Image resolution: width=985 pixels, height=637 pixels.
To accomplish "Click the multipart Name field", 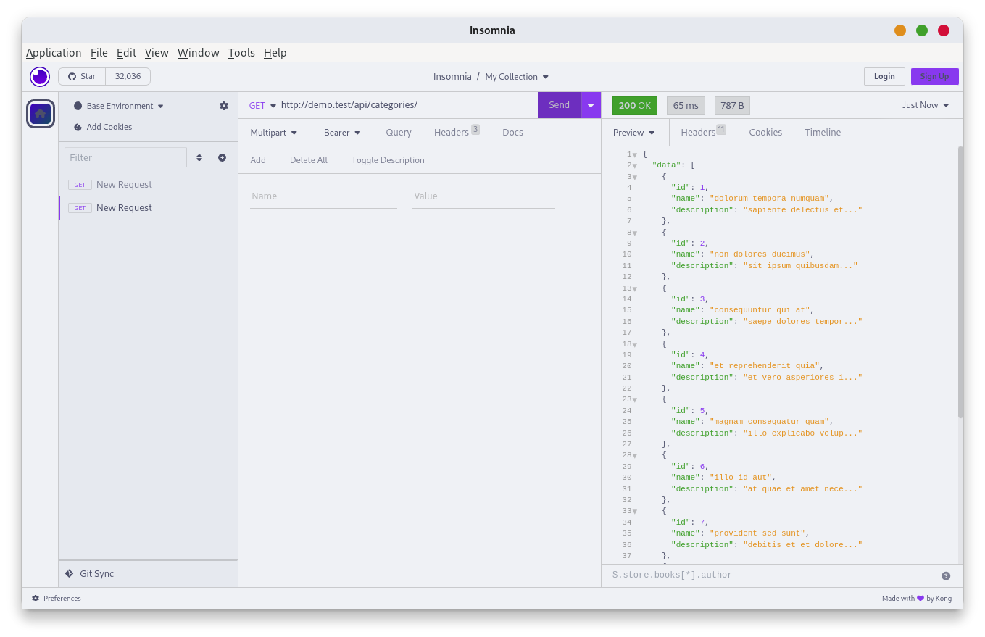I will [x=323, y=196].
